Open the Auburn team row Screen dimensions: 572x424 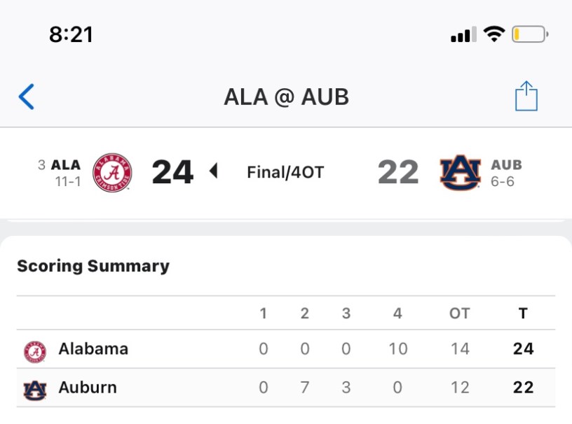click(x=88, y=387)
